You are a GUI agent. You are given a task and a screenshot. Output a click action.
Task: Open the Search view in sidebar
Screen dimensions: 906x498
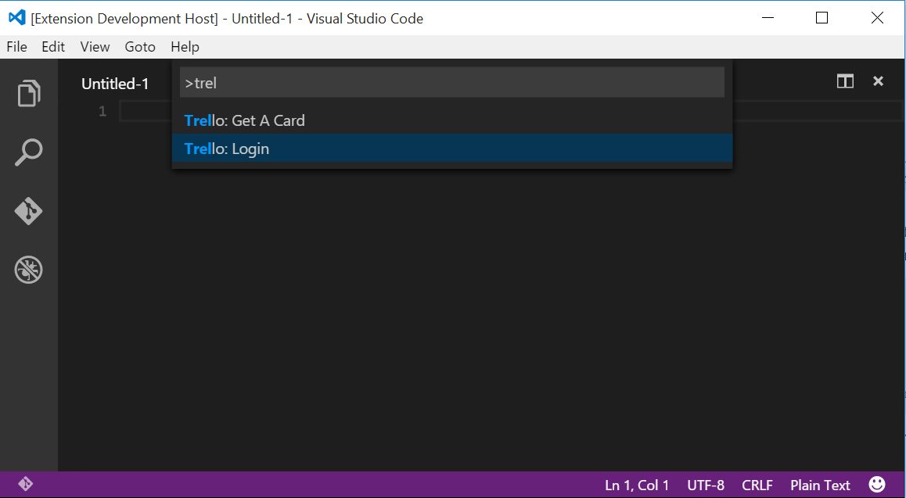tap(29, 152)
